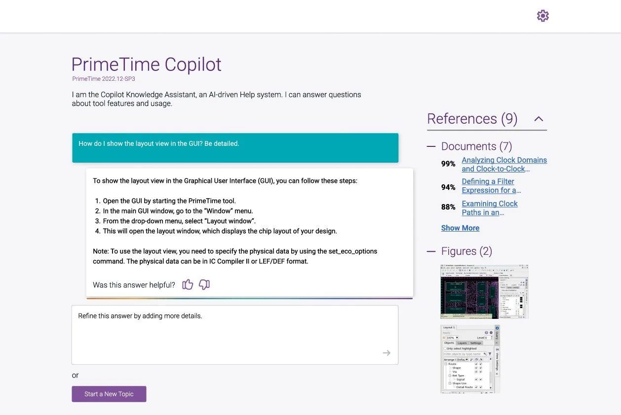Click Show More under Documents

[x=460, y=228]
